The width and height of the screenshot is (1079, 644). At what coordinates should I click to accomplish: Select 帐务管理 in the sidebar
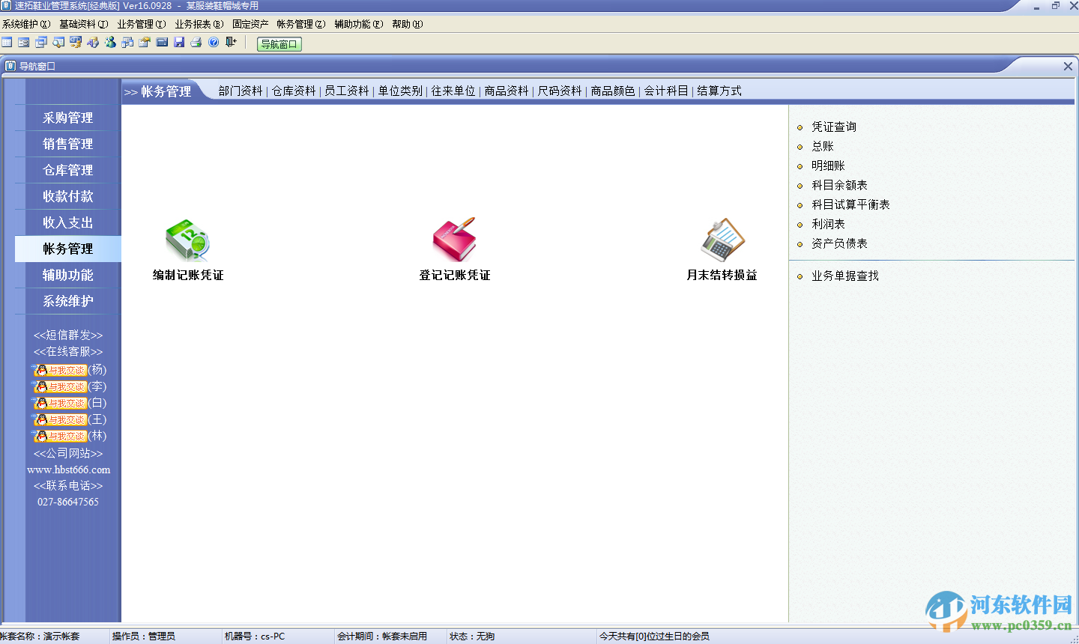click(x=68, y=249)
